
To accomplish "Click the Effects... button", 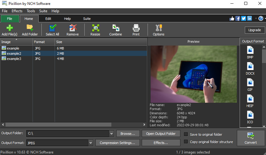I will pyautogui.click(x=161, y=143).
